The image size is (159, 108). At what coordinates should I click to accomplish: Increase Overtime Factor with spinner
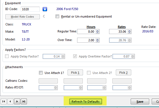133,55
